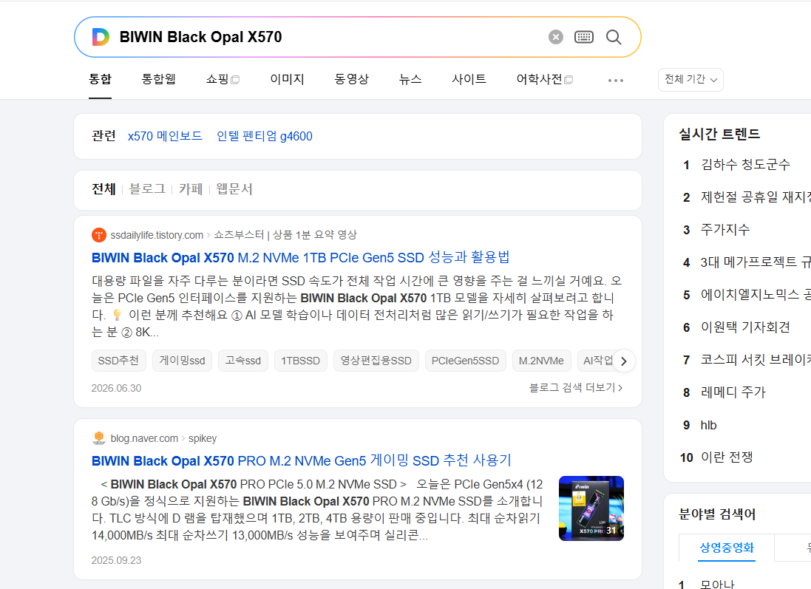The width and height of the screenshot is (811, 589).
Task: Select the 웹문서 filter
Action: point(234,188)
